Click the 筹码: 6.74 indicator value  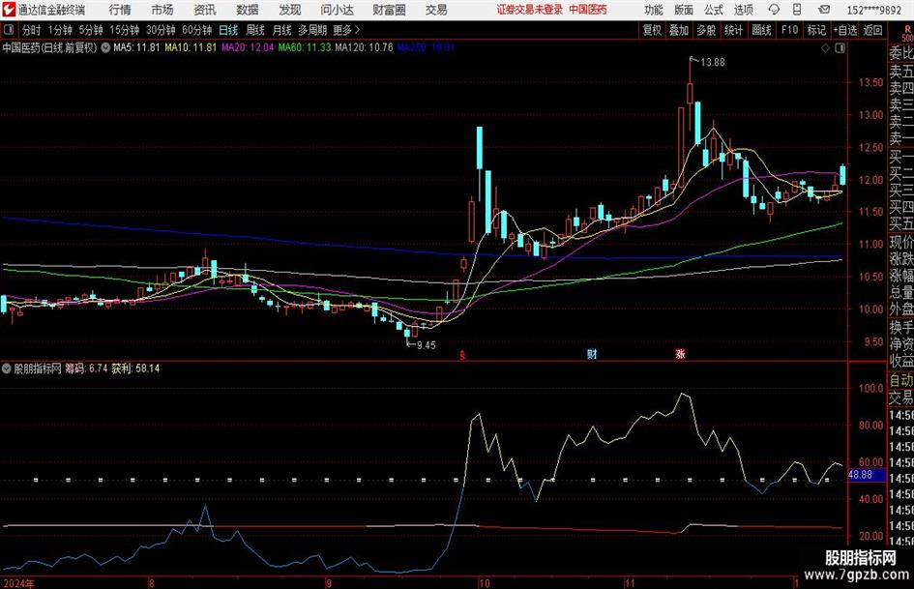pyautogui.click(x=86, y=368)
